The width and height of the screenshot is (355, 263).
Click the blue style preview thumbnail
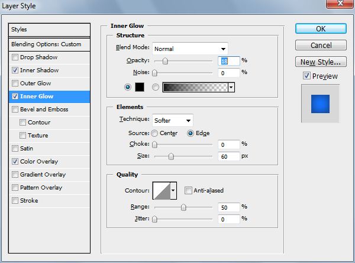coord(320,104)
